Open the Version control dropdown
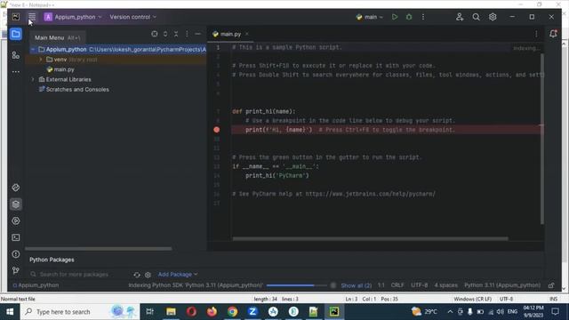Screen dimensions: 569x320 click(133, 17)
